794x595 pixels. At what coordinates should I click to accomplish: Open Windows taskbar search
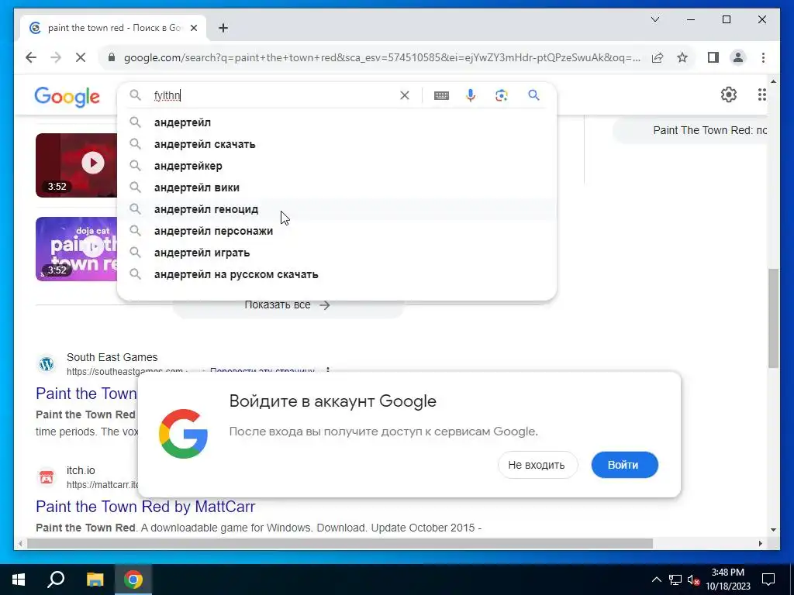(56, 580)
